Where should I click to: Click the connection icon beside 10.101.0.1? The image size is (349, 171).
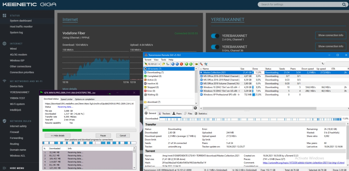tap(146, 64)
